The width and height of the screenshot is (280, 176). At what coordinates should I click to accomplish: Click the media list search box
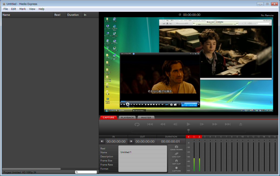tap(86, 172)
